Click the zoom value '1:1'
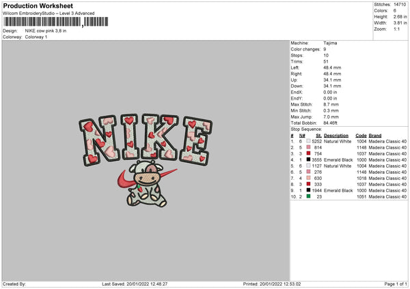The height and width of the screenshot is (289, 410). pos(396,29)
